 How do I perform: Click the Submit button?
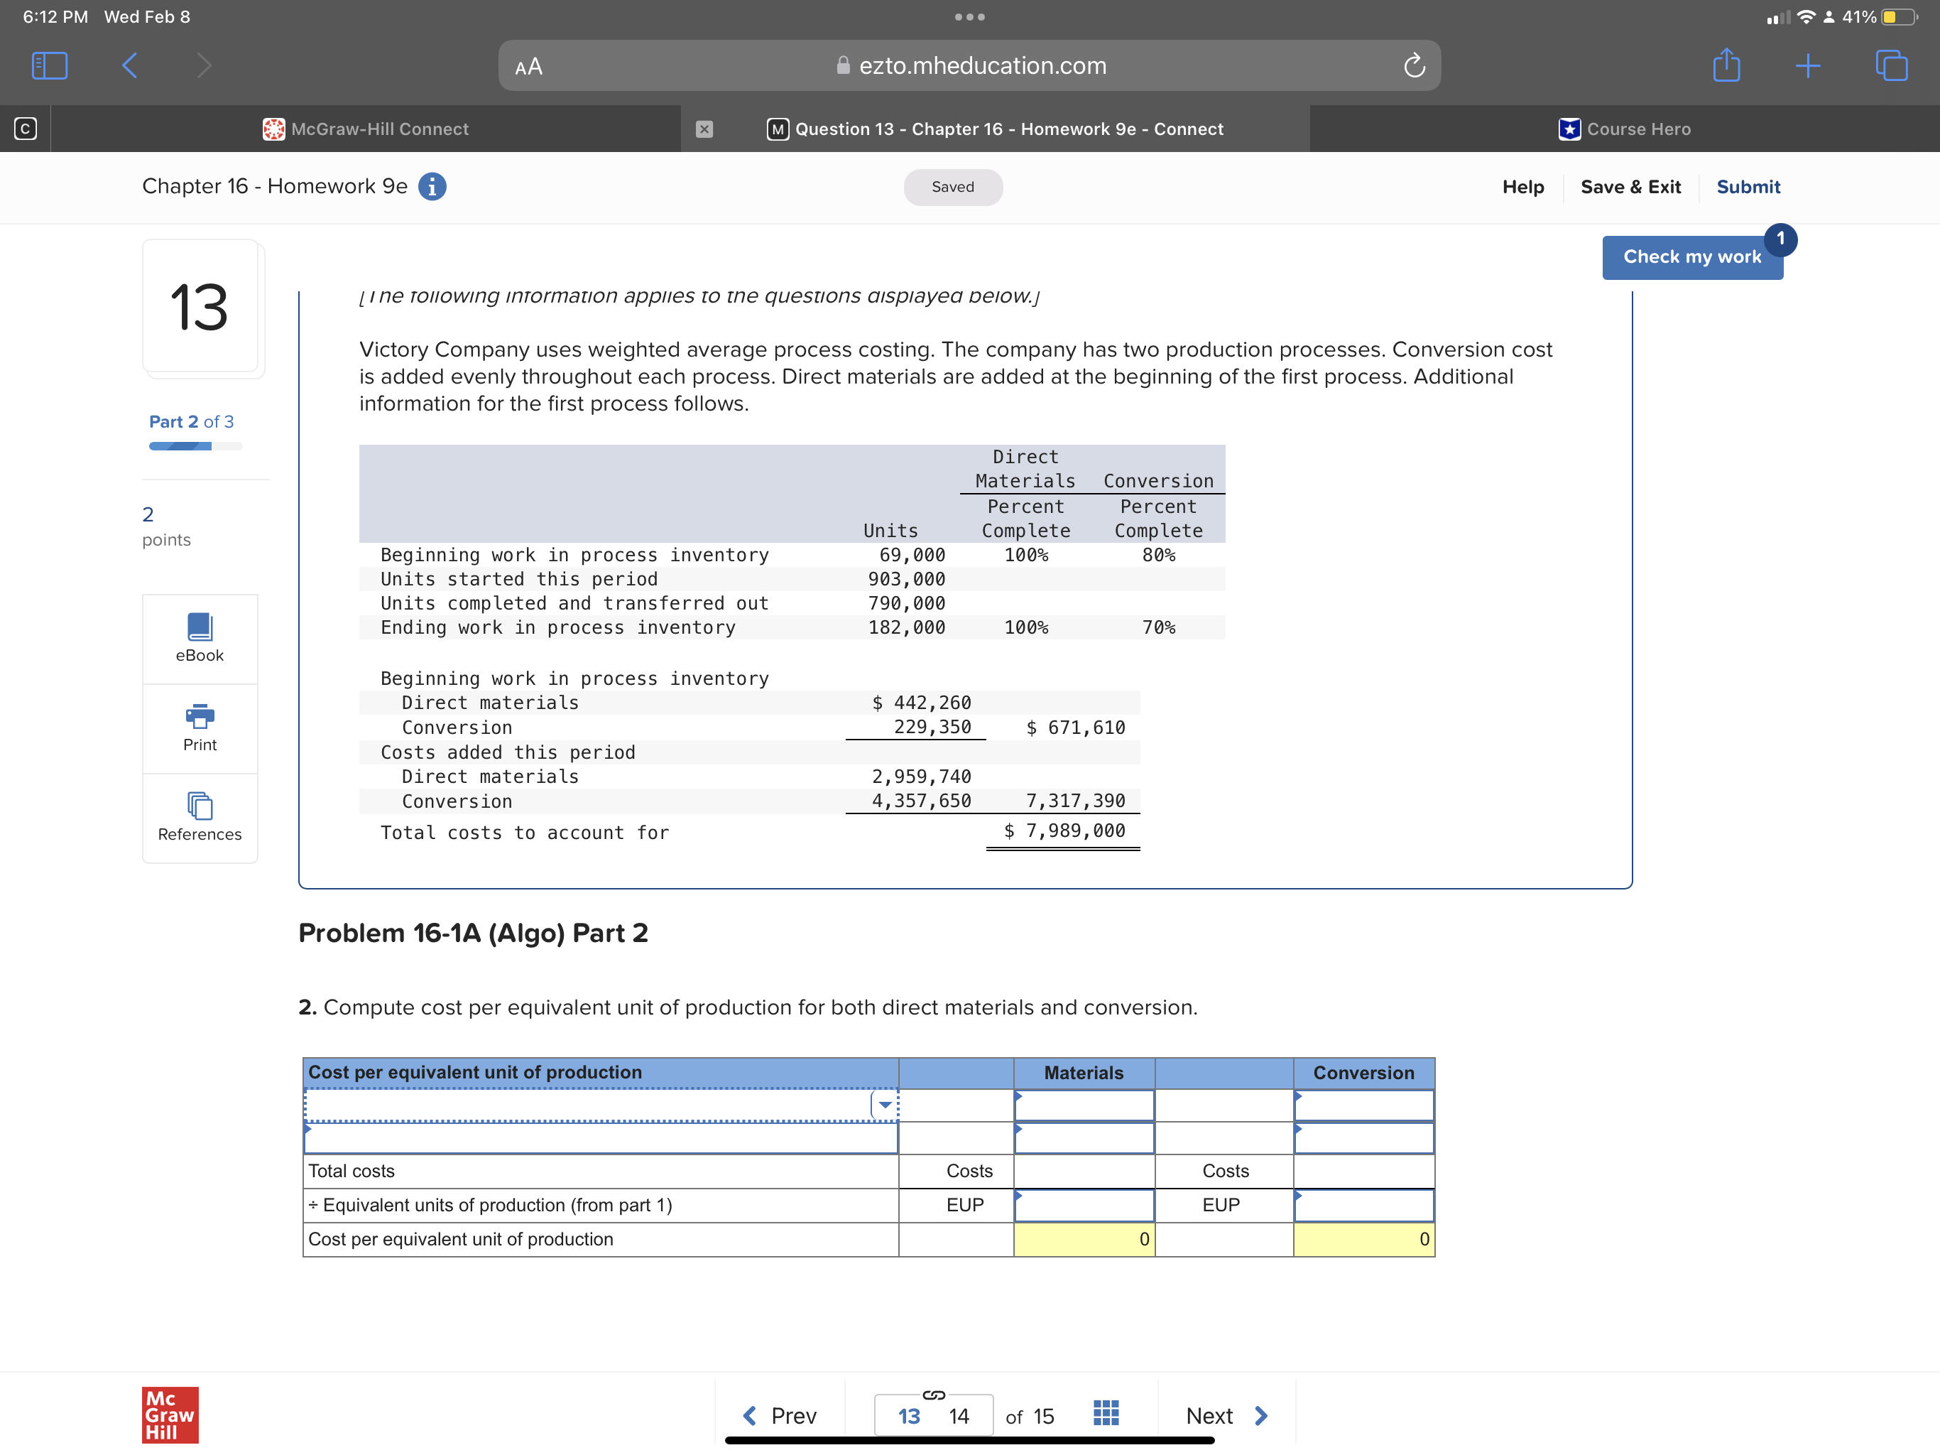coord(1748,186)
